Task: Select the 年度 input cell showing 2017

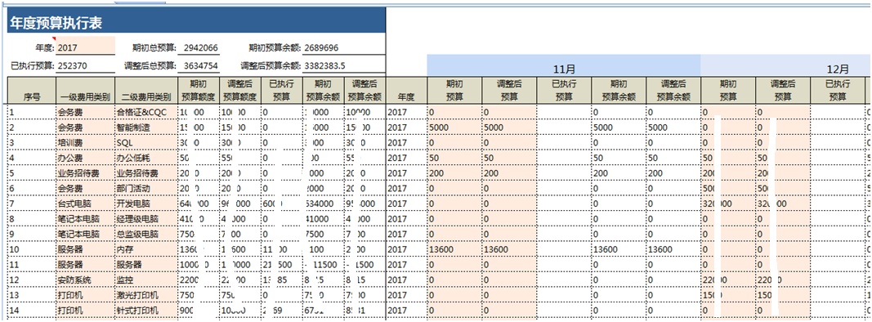Action: (86, 47)
